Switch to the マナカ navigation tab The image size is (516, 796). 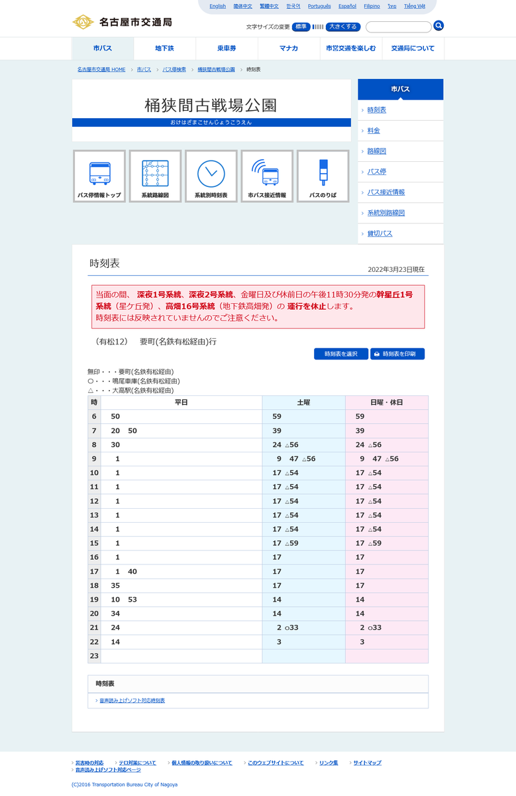[288, 48]
